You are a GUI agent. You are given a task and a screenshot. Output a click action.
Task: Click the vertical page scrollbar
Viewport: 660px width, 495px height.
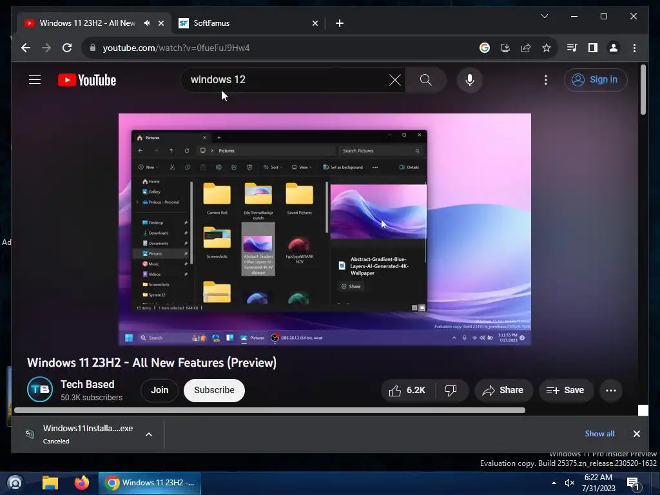click(x=643, y=89)
